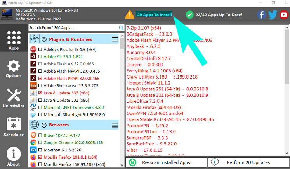Open Plugins & Runtimes hamburger menu
The image size is (290, 169).
pyautogui.click(x=115, y=39)
